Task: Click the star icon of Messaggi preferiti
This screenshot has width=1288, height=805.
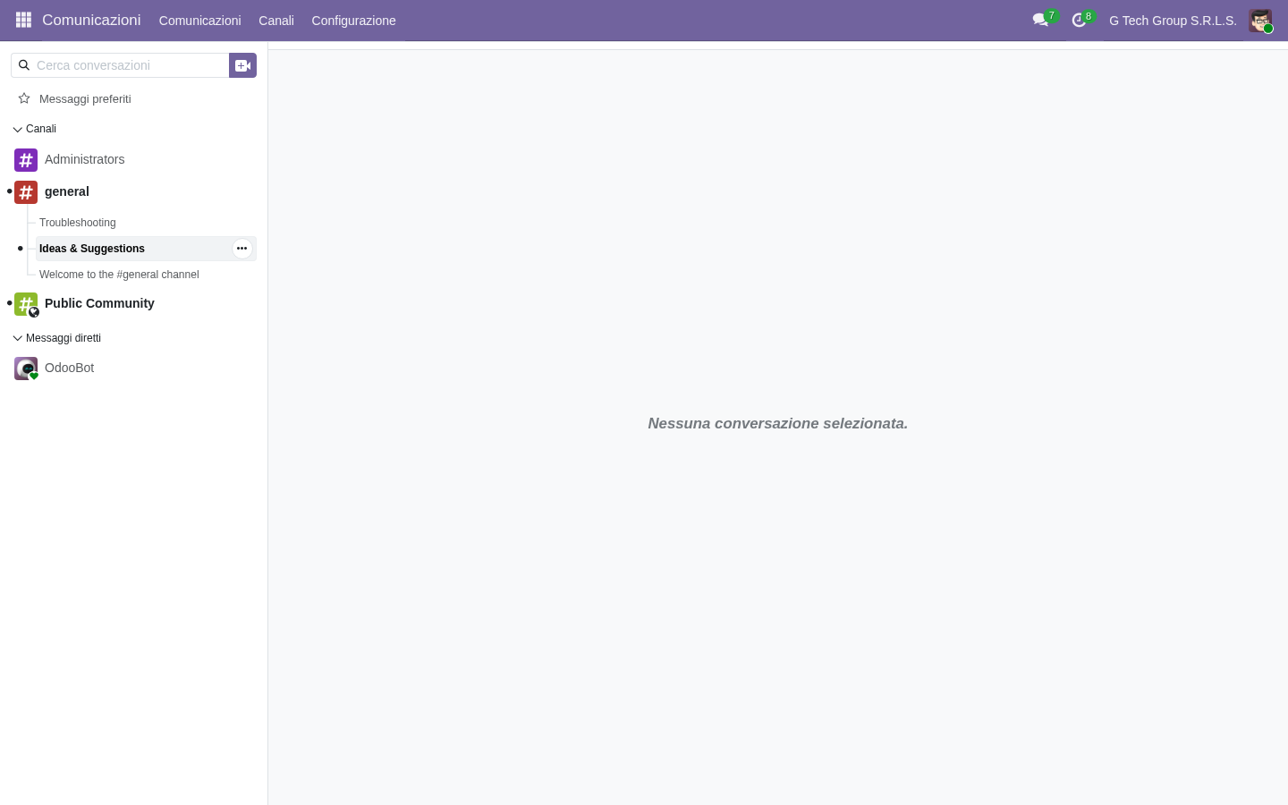Action: (x=24, y=98)
